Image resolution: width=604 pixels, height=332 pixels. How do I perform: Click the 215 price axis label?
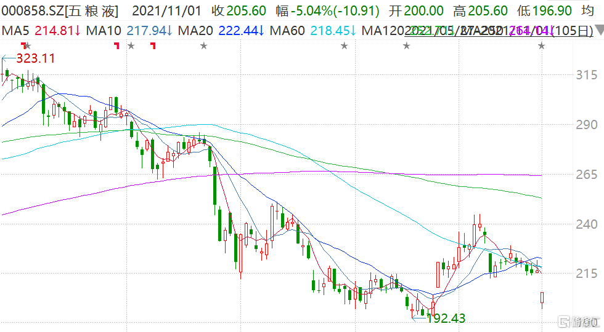pos(587,274)
